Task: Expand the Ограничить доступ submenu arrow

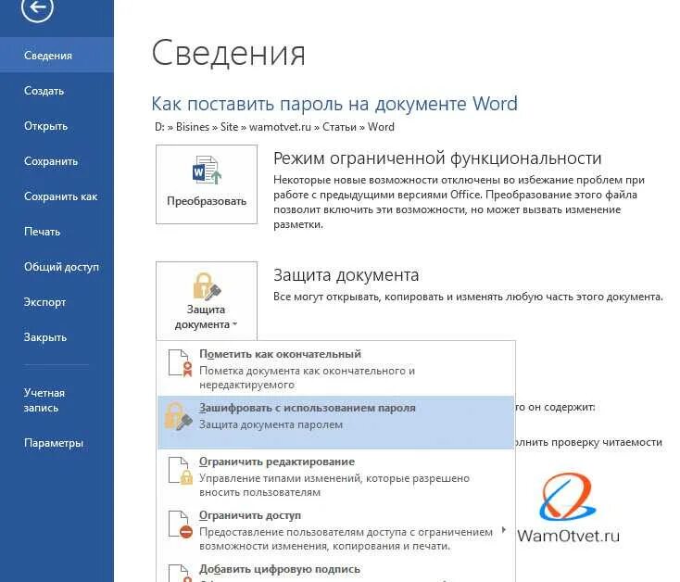Action: click(503, 529)
